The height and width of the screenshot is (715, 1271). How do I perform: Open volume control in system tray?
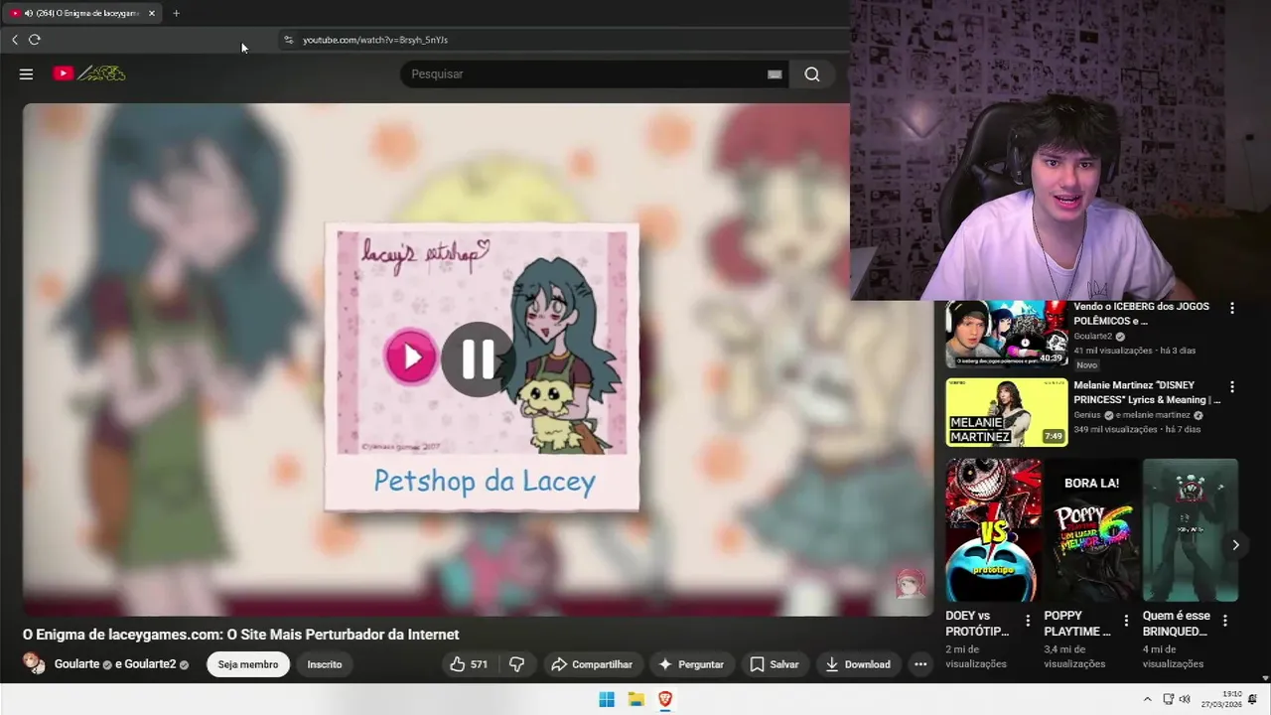pos(1185,699)
